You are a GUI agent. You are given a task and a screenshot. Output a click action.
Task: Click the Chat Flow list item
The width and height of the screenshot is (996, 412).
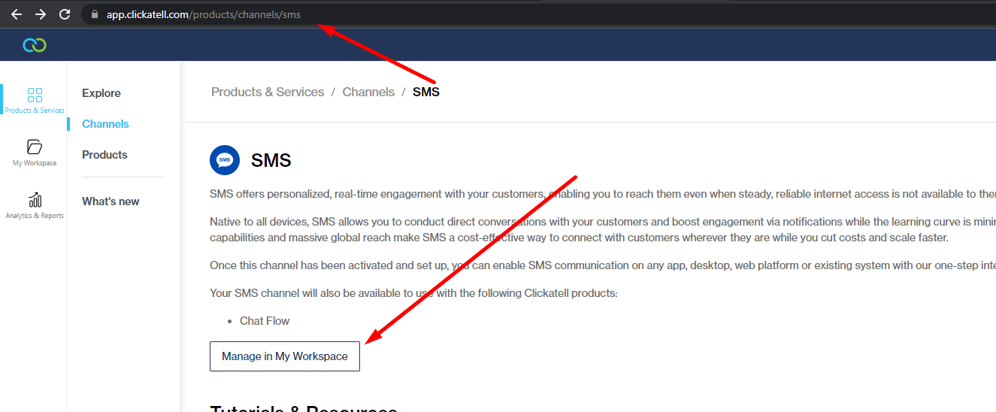[265, 321]
